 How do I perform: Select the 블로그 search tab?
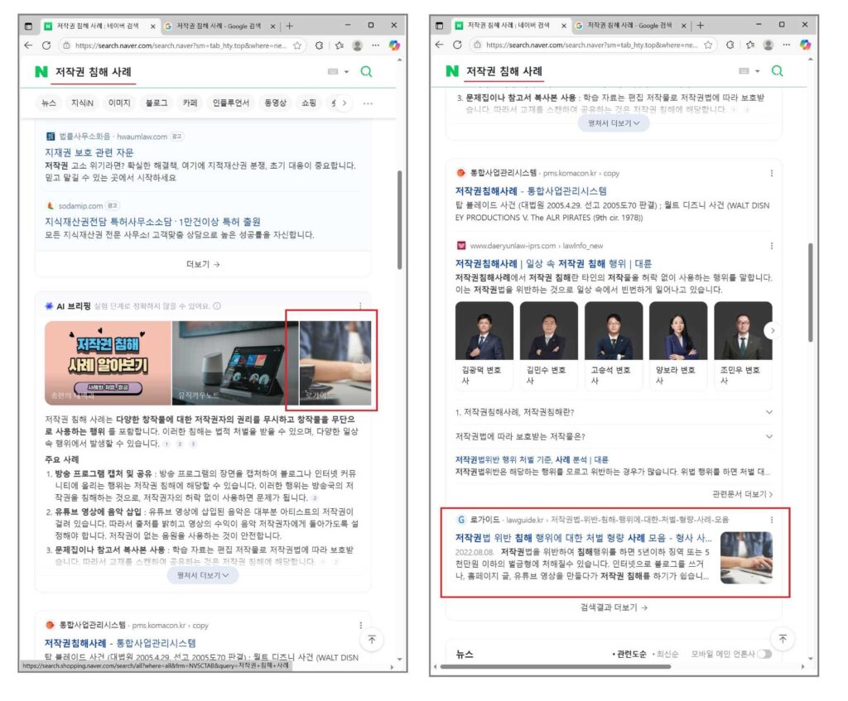[157, 103]
